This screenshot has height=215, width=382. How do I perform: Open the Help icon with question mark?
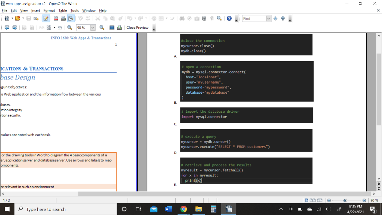(x=229, y=18)
